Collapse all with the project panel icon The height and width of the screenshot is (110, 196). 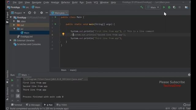35,13
